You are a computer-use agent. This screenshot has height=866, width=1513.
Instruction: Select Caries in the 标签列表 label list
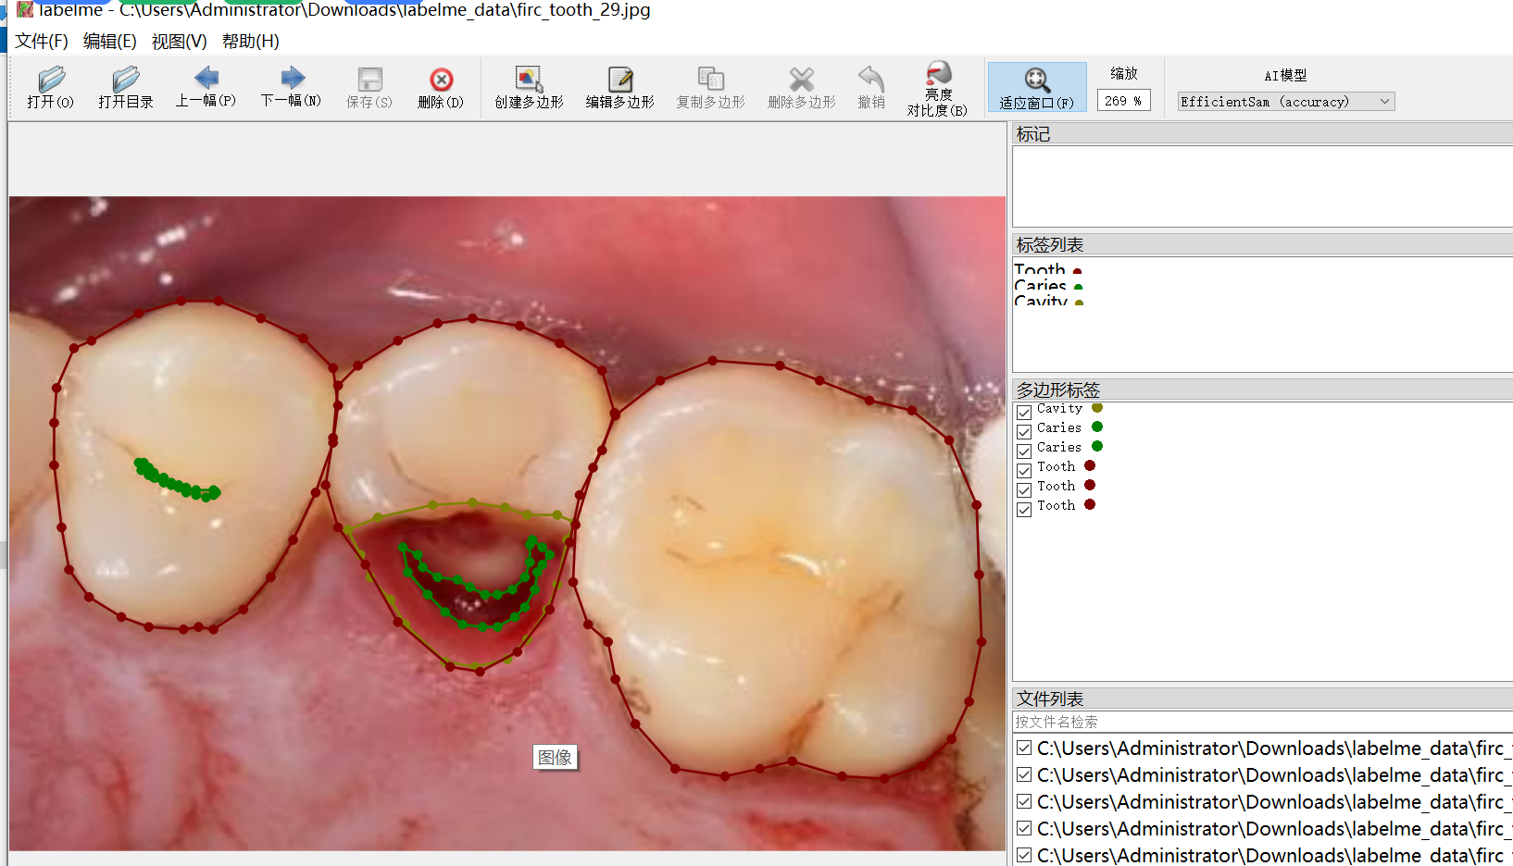pos(1040,286)
